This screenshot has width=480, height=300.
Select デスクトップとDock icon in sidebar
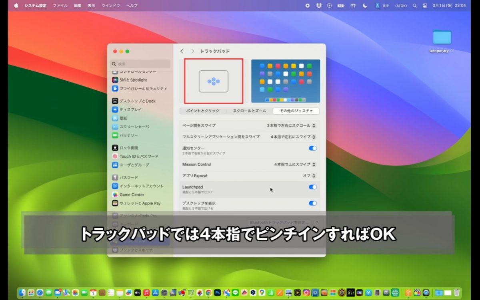tap(115, 101)
